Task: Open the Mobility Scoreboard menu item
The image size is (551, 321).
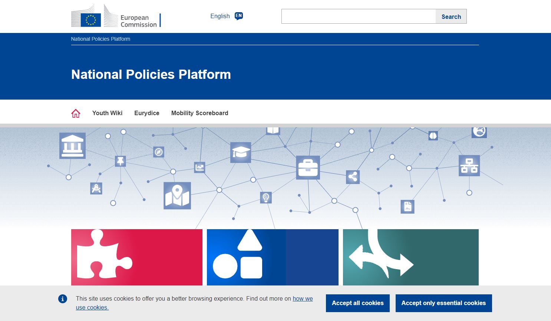Action: 199,113
